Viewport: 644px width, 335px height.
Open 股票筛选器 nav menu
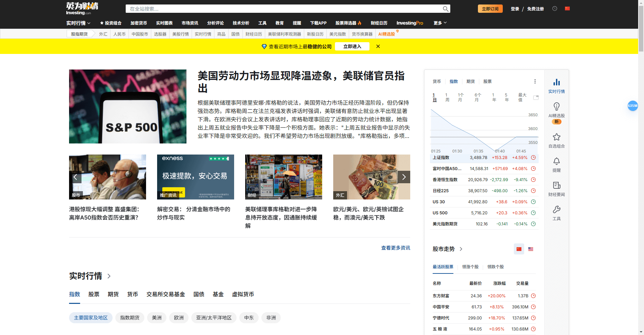point(348,23)
